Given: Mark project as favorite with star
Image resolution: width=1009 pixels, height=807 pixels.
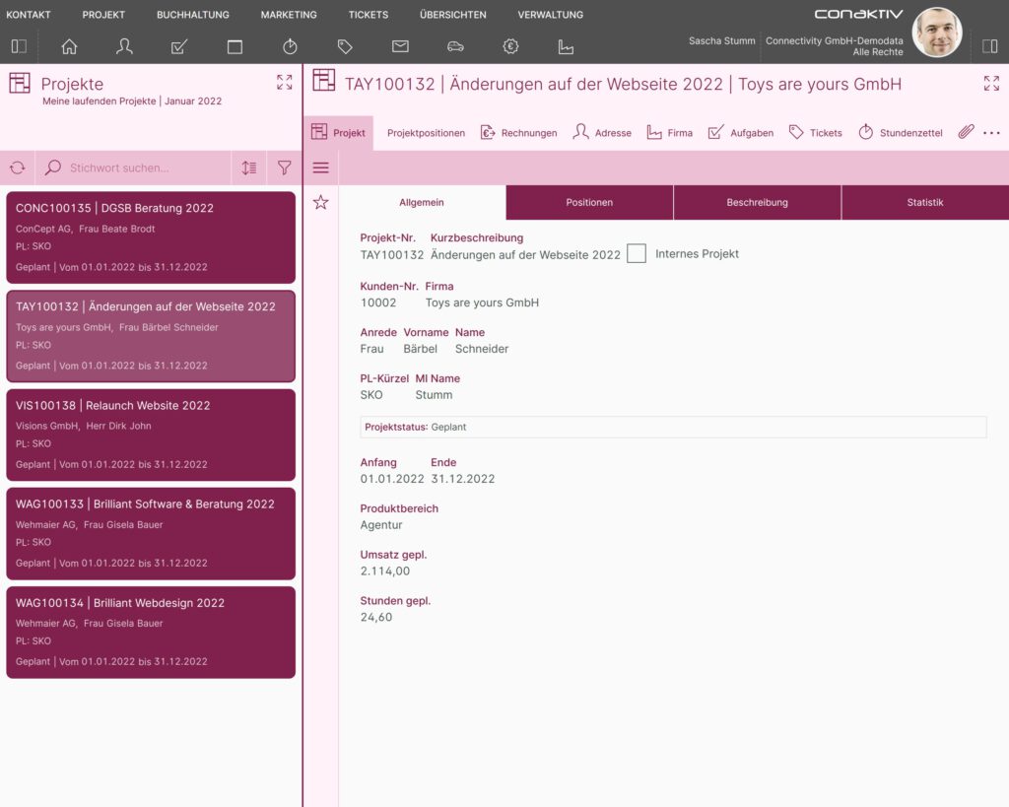Looking at the screenshot, I should (320, 202).
